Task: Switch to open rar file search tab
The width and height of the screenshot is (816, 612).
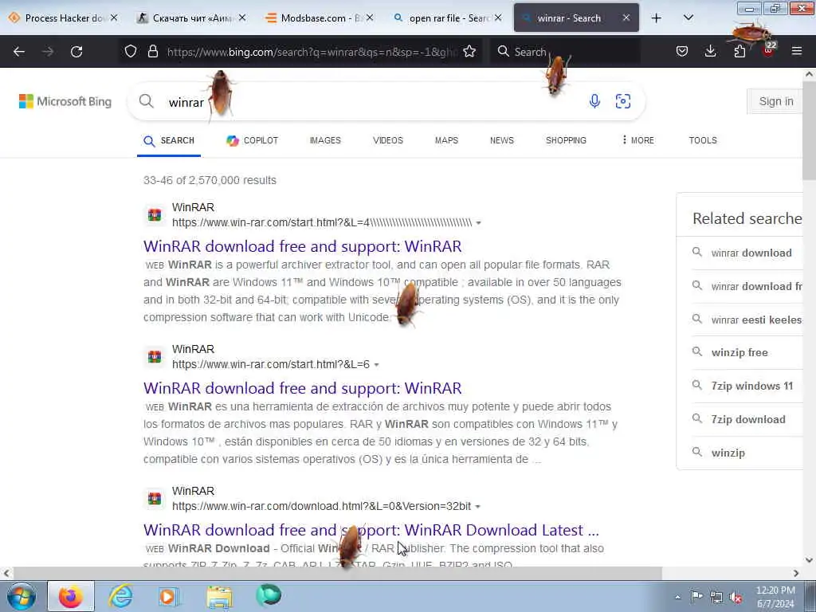Action: [446, 18]
